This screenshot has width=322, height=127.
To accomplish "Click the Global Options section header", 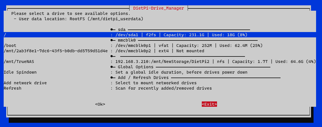I will click(135, 67).
